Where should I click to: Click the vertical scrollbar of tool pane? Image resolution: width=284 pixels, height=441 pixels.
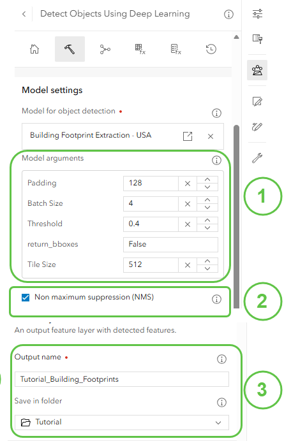[x=236, y=217]
